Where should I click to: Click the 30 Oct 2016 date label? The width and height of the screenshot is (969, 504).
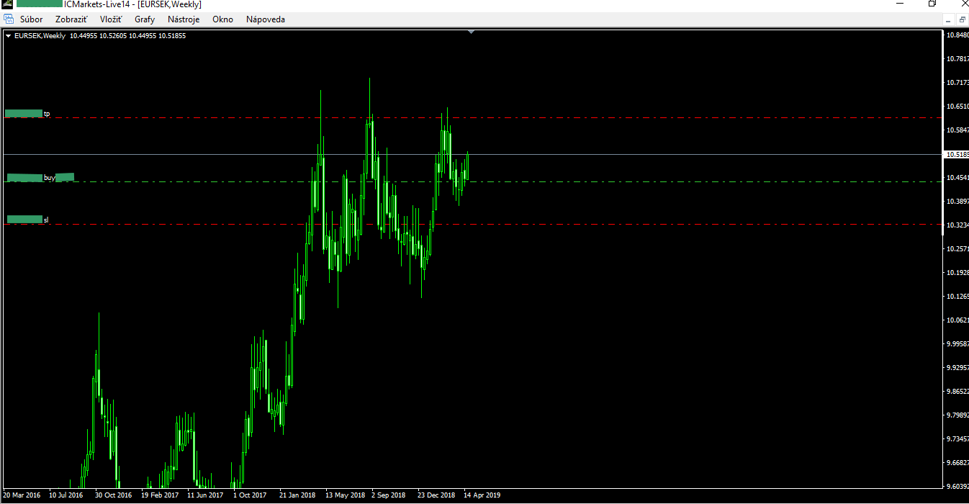pyautogui.click(x=113, y=495)
